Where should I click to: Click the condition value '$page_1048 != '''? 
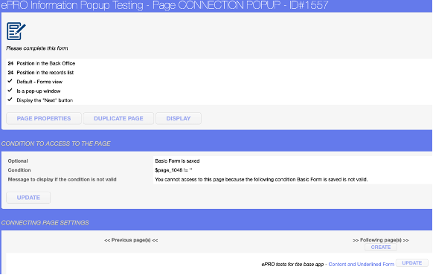[173, 170]
